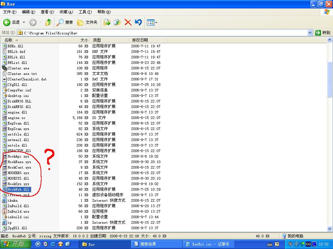Go back with the 后退 arrow button

click(x=11, y=22)
